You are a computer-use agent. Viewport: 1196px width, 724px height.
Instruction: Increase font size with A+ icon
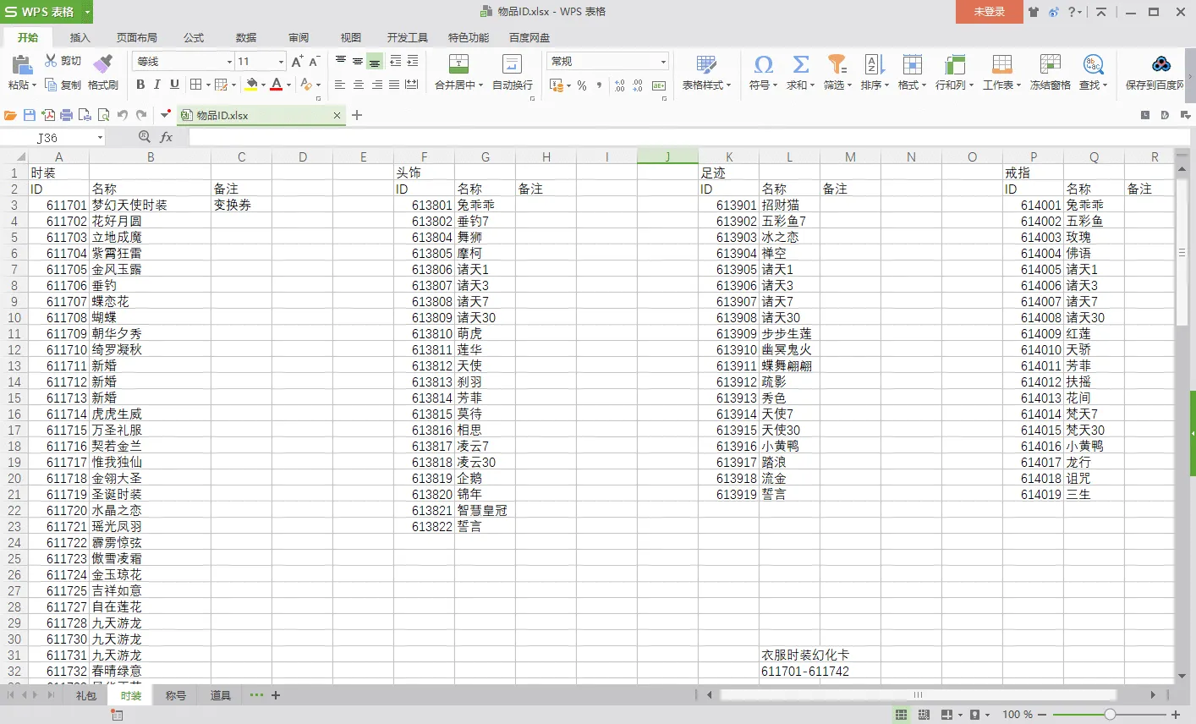click(x=297, y=62)
